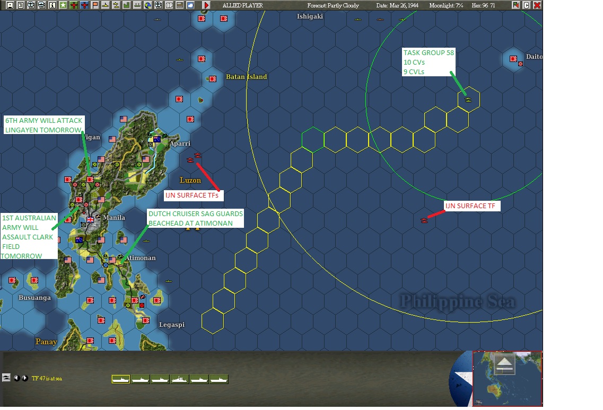Select US flag base at Atimonan

point(112,260)
